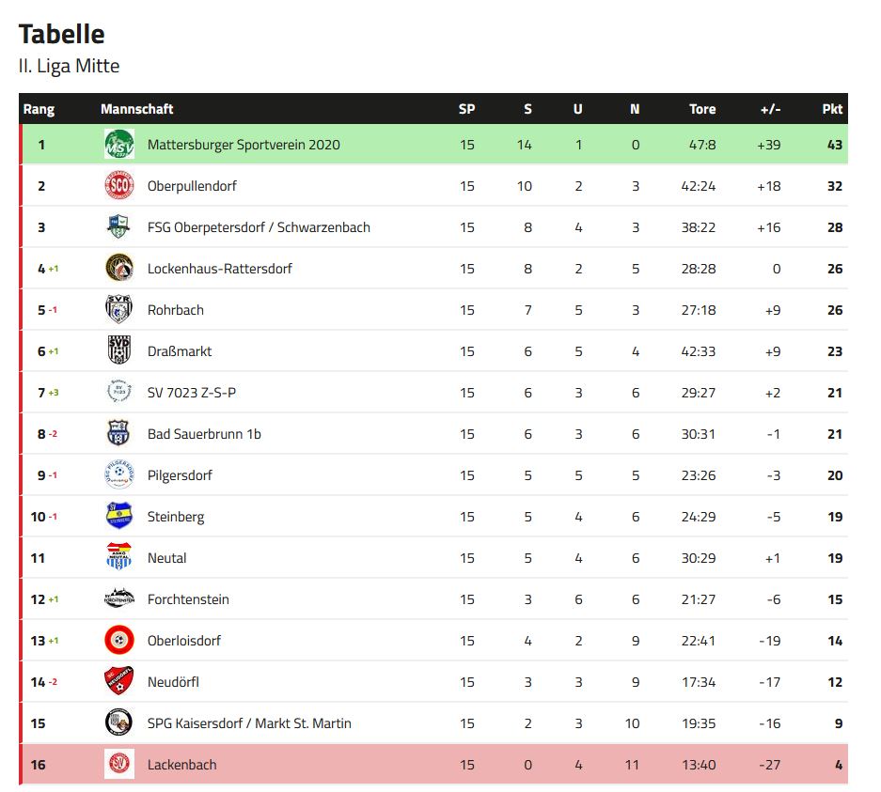Open the Neudörfl red shield emblem
The height and width of the screenshot is (792, 881).
pyautogui.click(x=119, y=681)
